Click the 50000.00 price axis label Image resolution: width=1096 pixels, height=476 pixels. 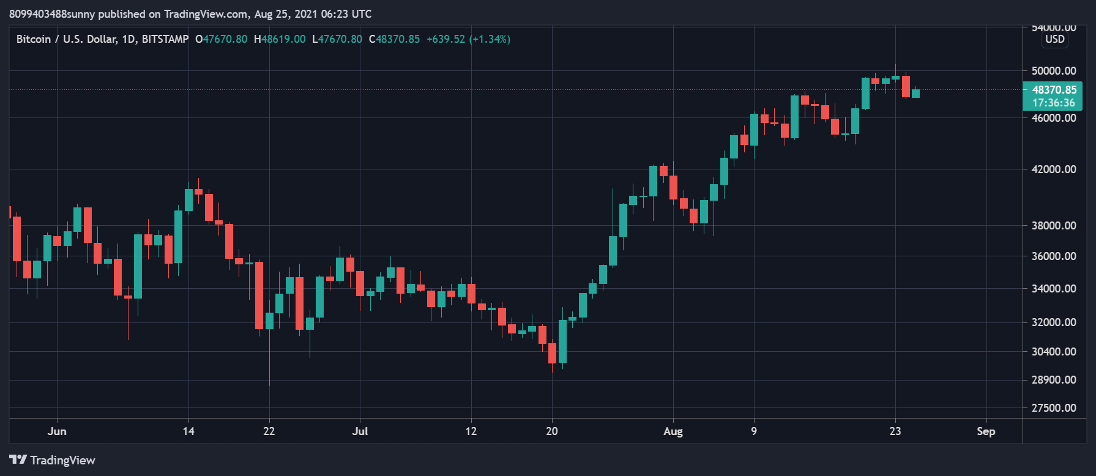click(1054, 71)
